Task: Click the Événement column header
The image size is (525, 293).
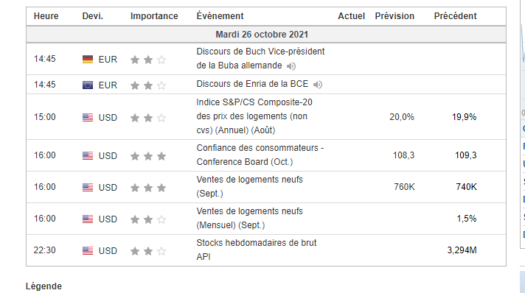Action: 220,15
